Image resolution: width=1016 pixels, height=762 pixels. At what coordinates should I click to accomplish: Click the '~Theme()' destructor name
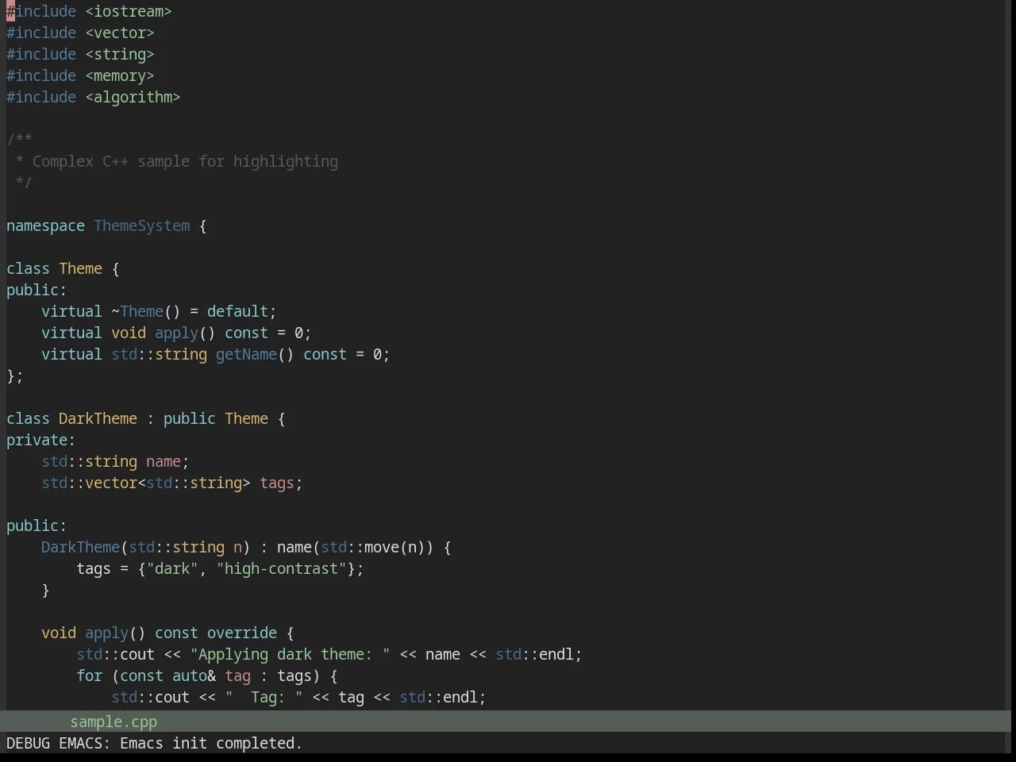point(146,311)
